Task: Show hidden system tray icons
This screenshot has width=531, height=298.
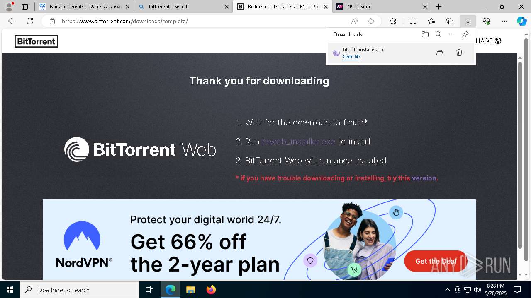Action: (x=447, y=290)
